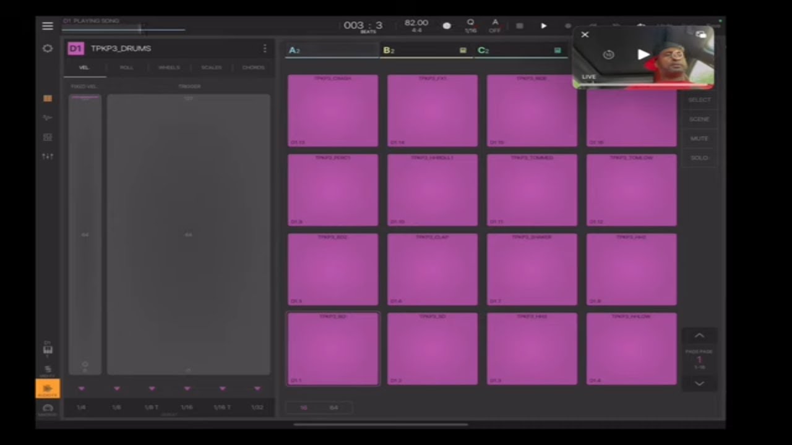The image size is (792, 445).
Task: Tap the large TRIGGER velocity strip
Action: click(x=189, y=235)
